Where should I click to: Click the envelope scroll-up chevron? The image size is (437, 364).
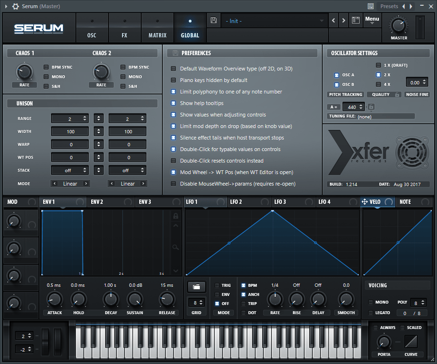(176, 226)
